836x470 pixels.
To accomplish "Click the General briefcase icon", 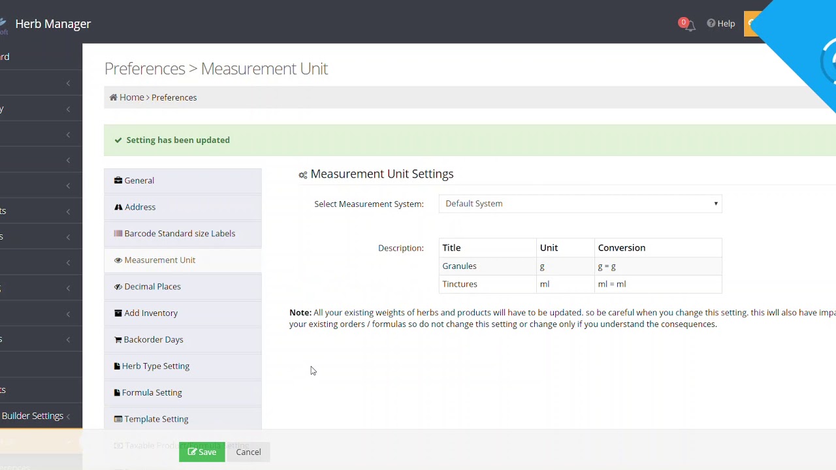I will (x=118, y=180).
